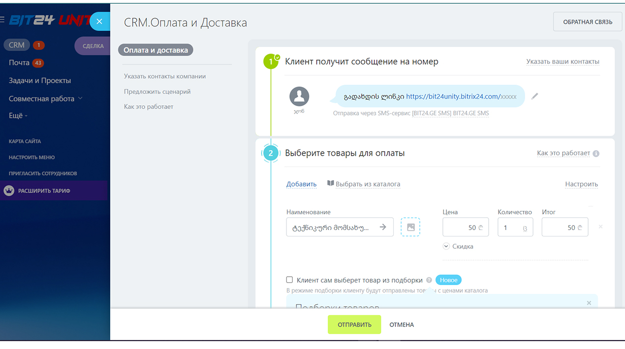The width and height of the screenshot is (625, 349).
Task: Click the Указать ваши контакты link
Action: point(563,62)
